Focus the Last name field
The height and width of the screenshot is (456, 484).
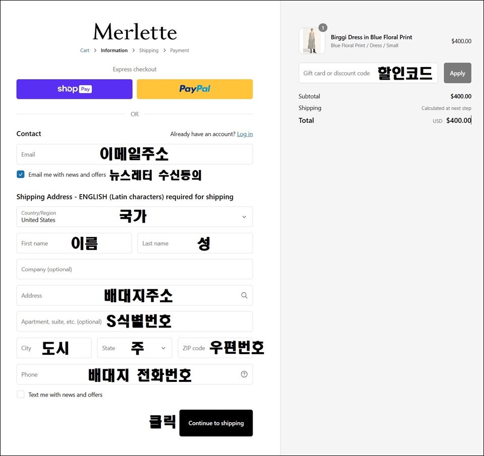[x=195, y=243]
